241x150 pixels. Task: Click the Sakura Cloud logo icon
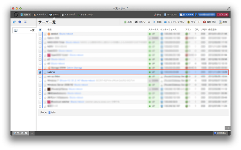[16, 14]
